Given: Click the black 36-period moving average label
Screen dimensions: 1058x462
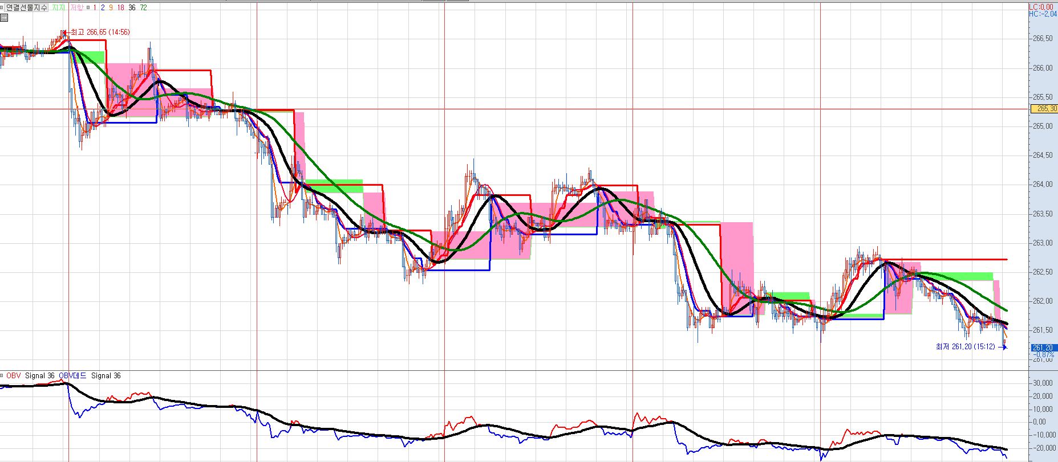Looking at the screenshot, I should point(132,8).
